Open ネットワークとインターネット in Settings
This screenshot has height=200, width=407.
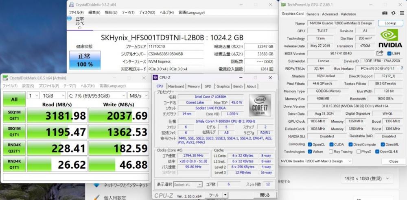click(x=126, y=185)
